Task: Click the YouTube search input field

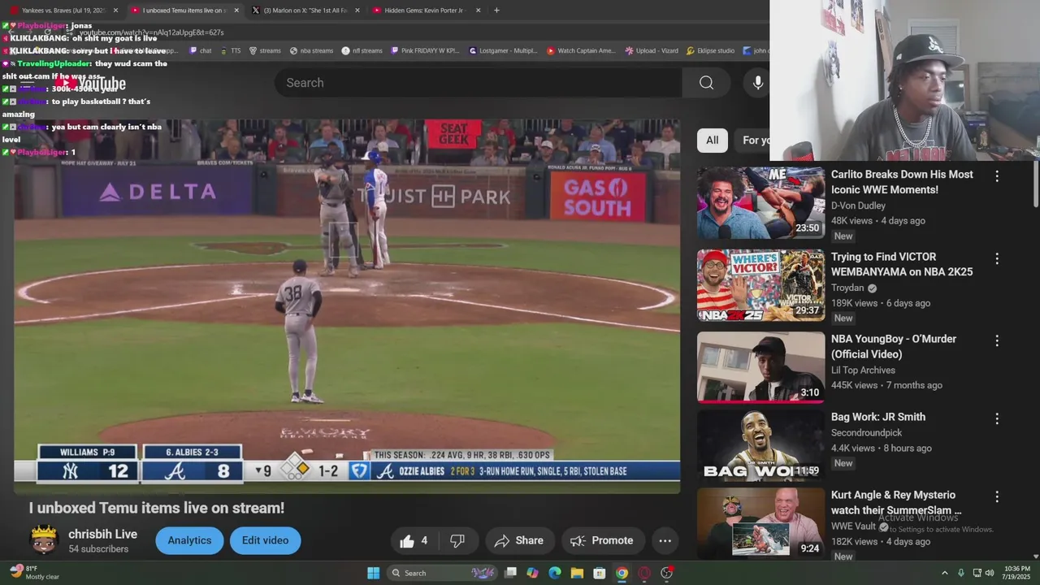Action: tap(478, 83)
